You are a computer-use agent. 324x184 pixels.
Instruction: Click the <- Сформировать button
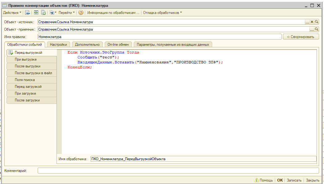point(301,37)
